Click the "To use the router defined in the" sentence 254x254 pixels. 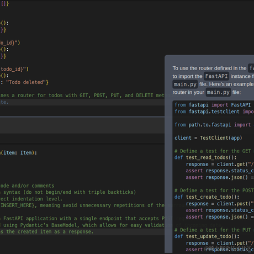click(209, 68)
